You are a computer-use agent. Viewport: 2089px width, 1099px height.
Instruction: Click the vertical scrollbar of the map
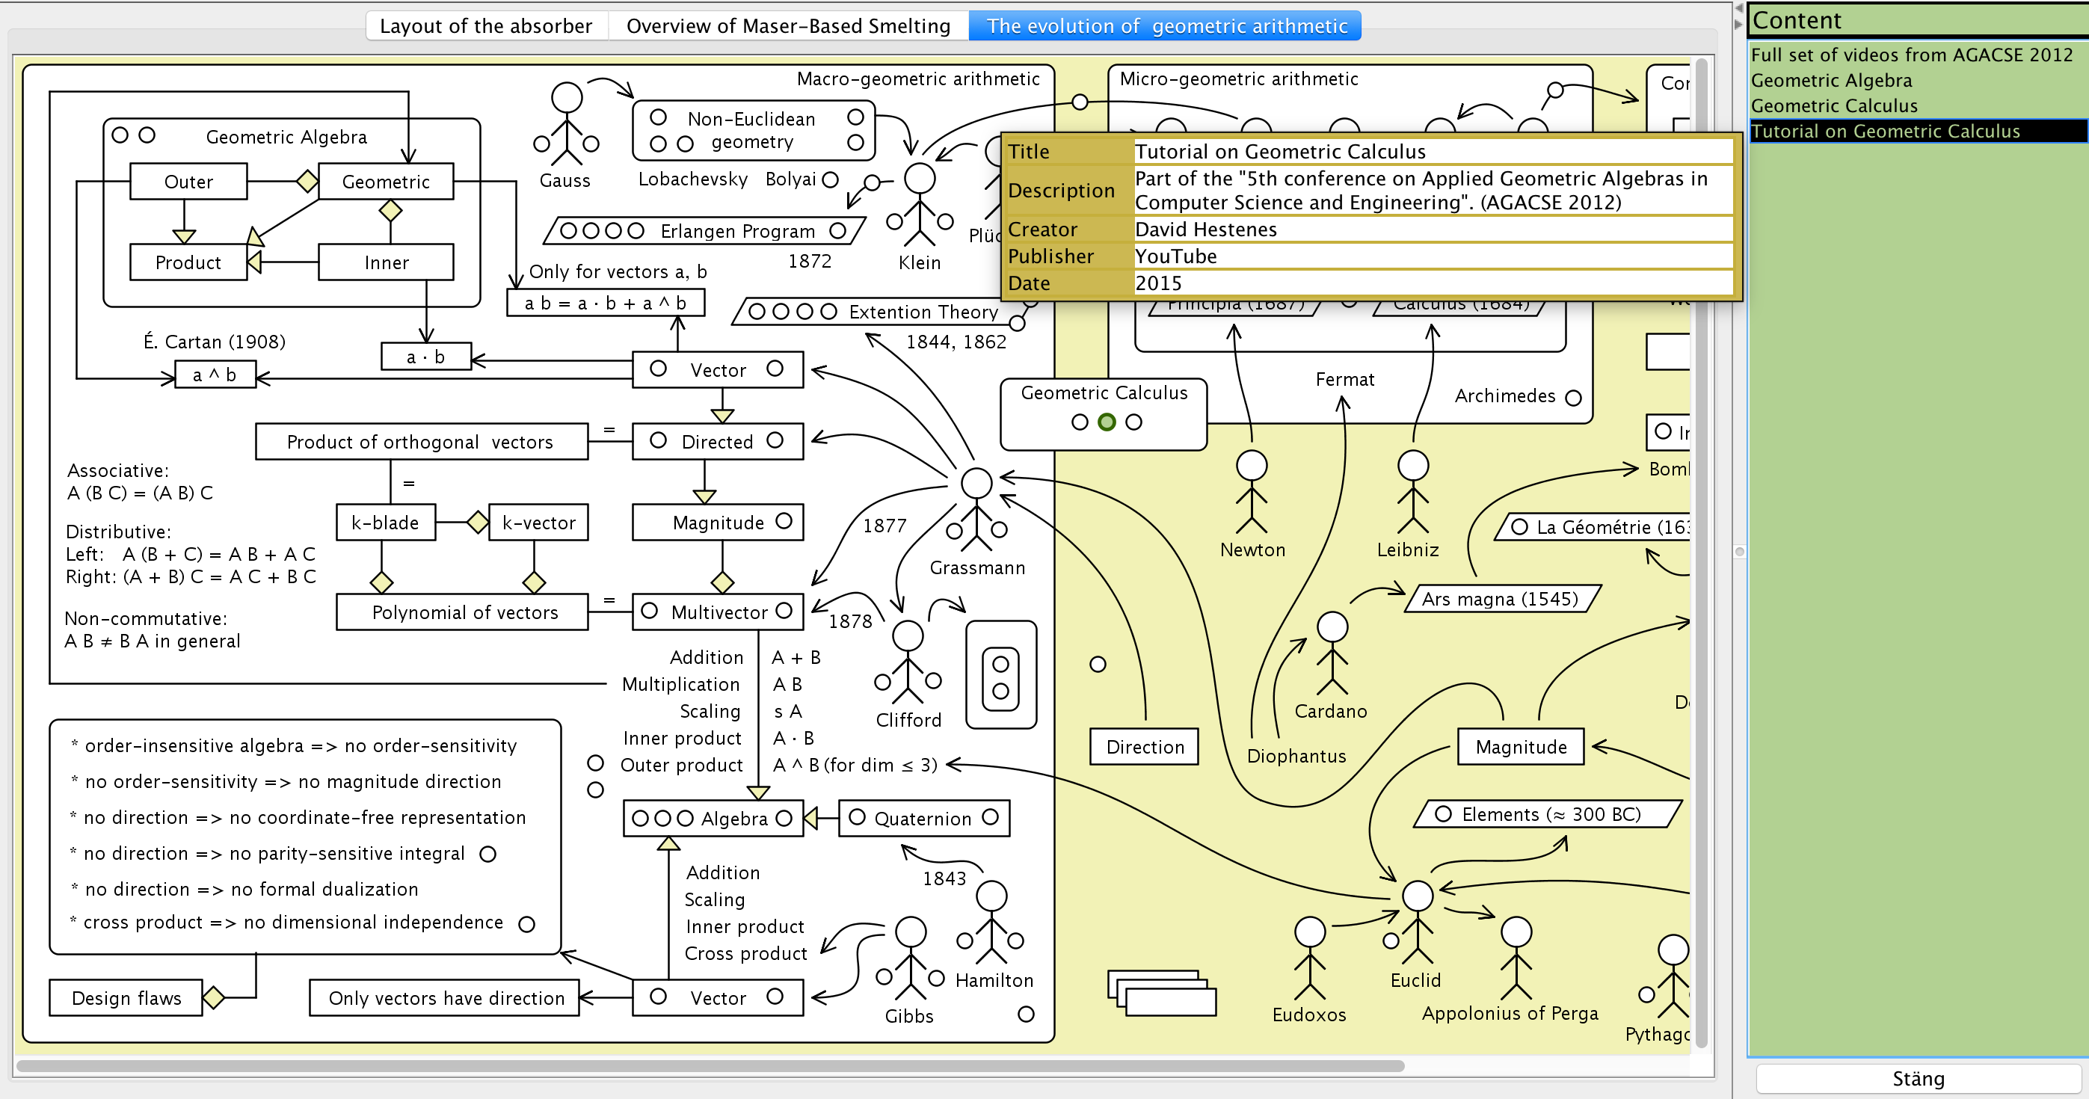(1702, 552)
